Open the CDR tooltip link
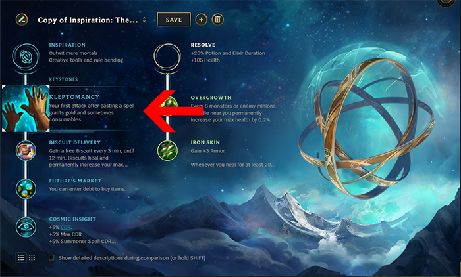This screenshot has width=461, height=277. [x=66, y=228]
